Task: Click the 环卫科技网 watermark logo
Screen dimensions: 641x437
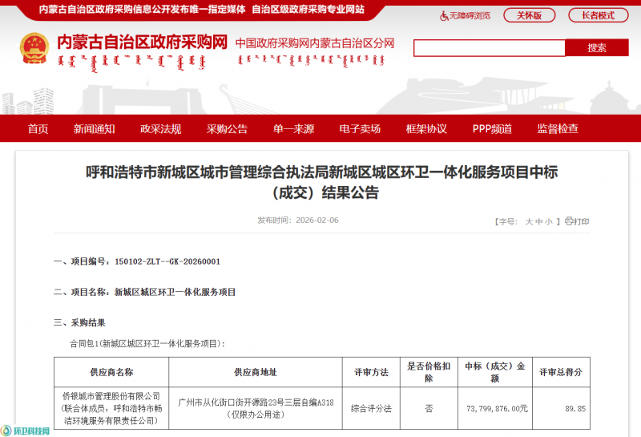Action: (x=26, y=431)
